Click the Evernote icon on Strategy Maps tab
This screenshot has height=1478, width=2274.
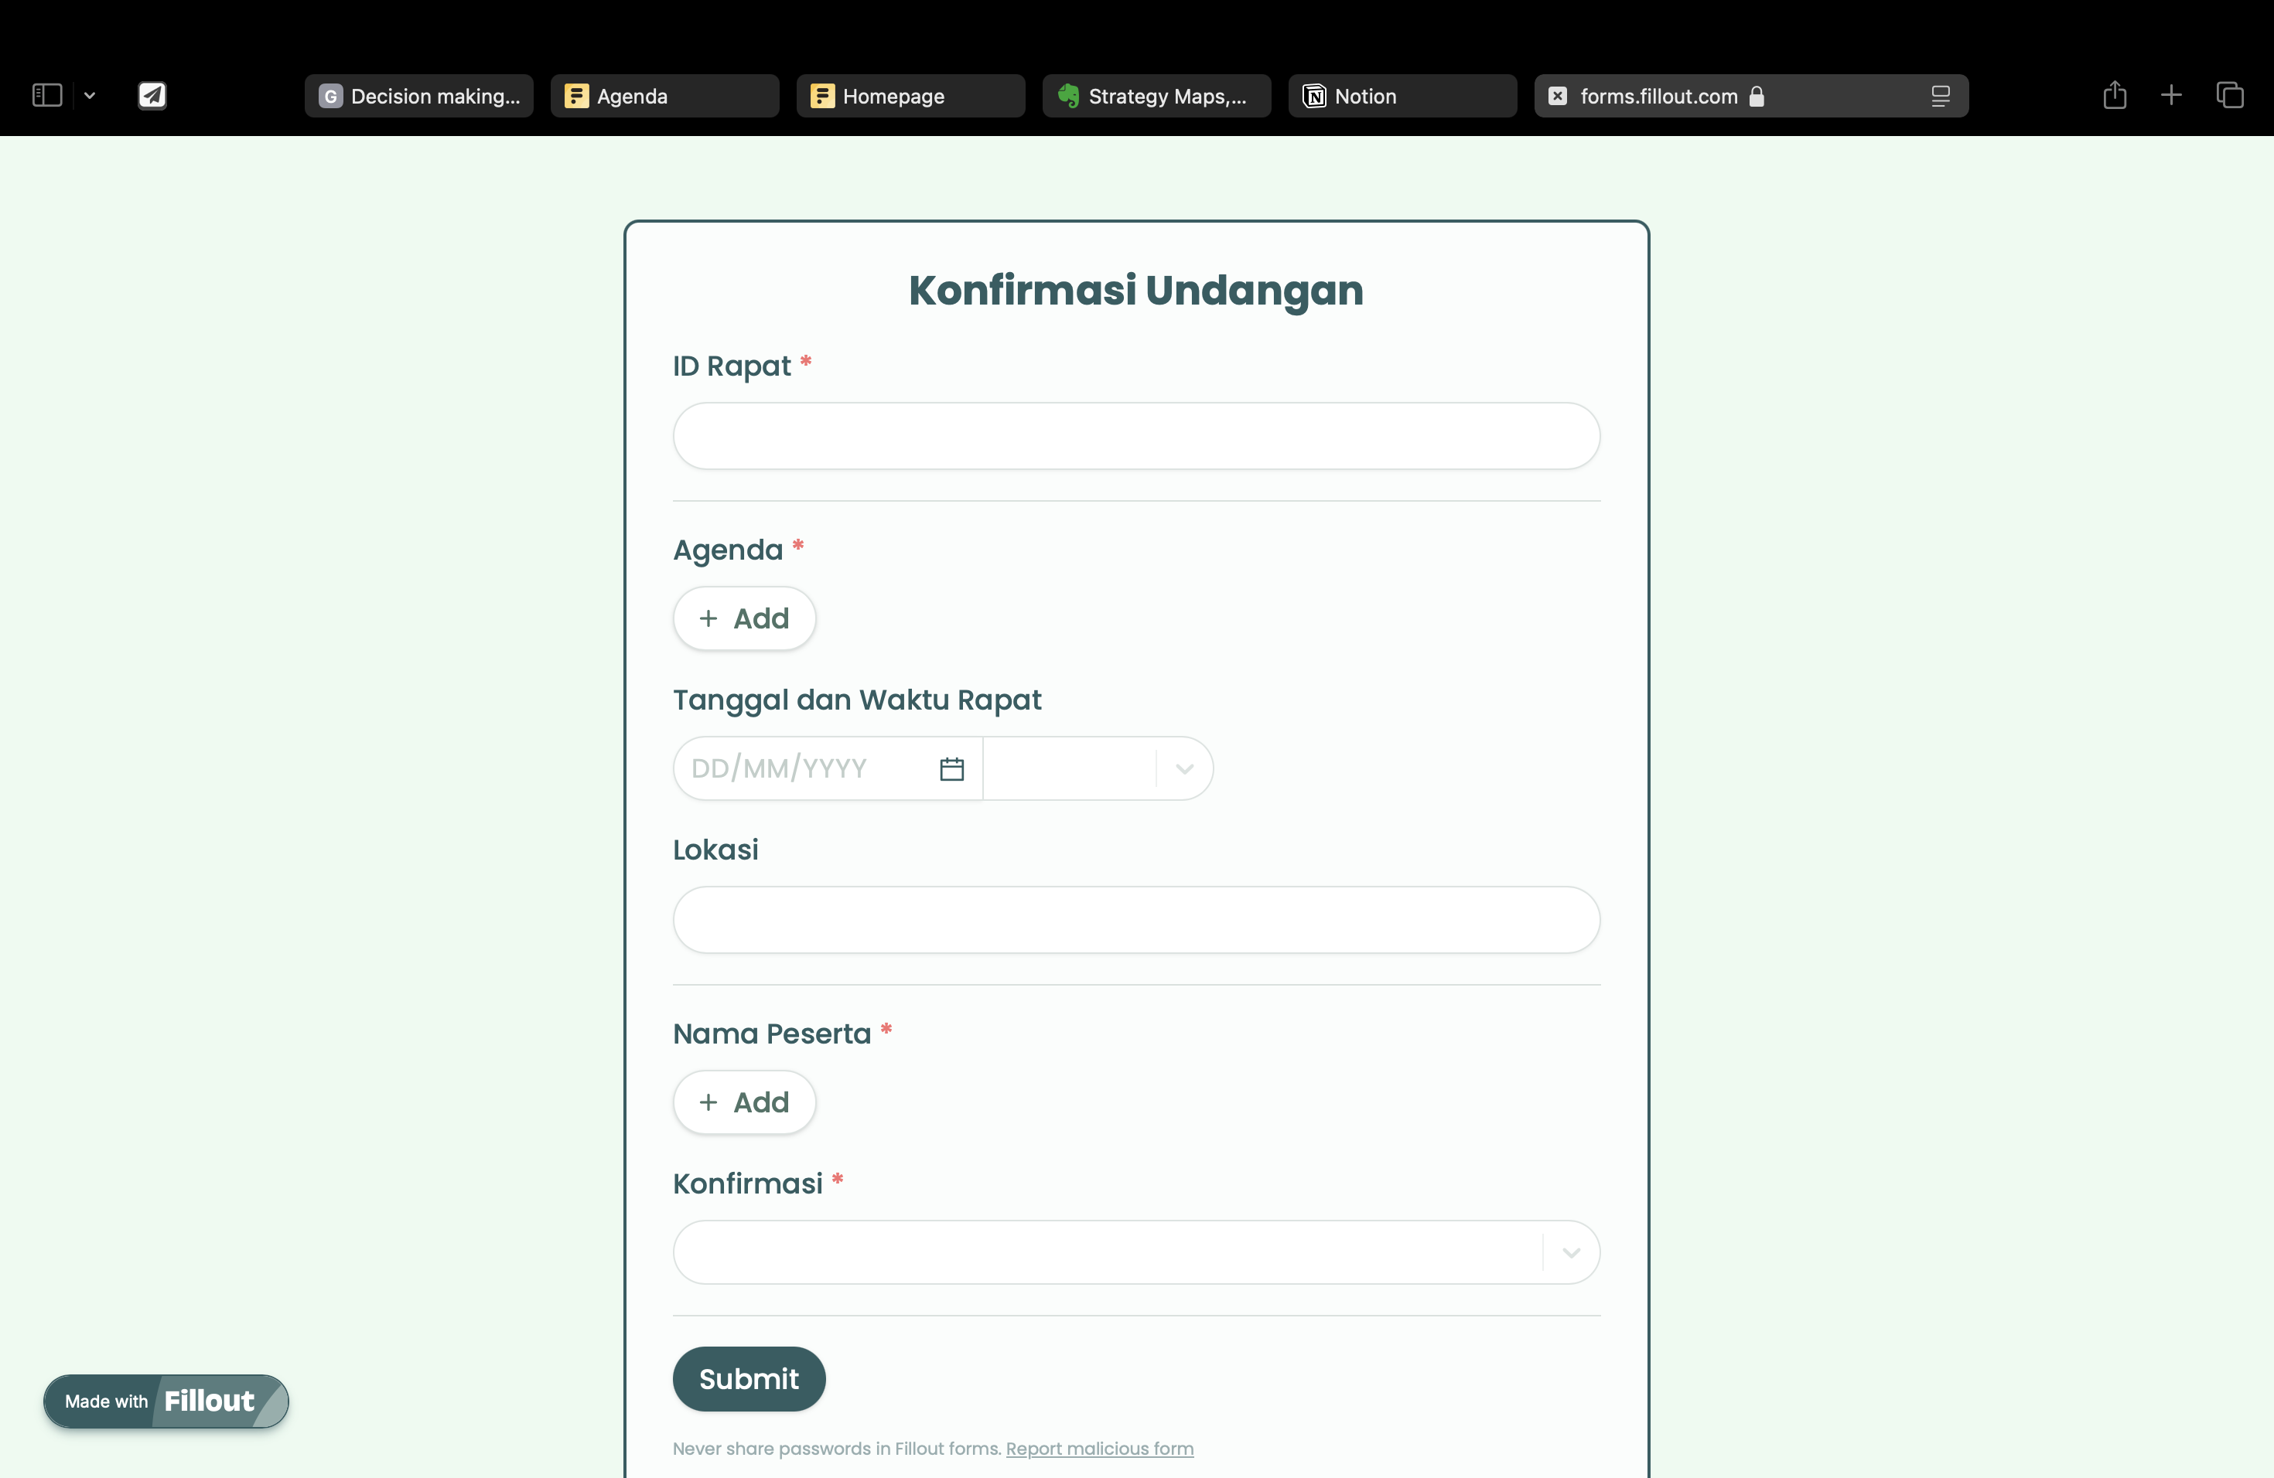[1068, 96]
